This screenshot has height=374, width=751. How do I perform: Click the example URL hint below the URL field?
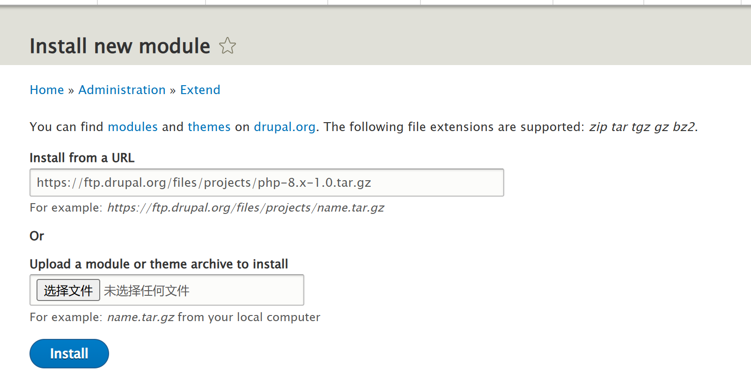point(245,207)
